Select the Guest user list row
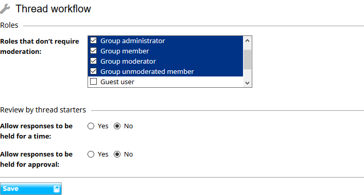This screenshot has height=195, width=364. point(165,82)
